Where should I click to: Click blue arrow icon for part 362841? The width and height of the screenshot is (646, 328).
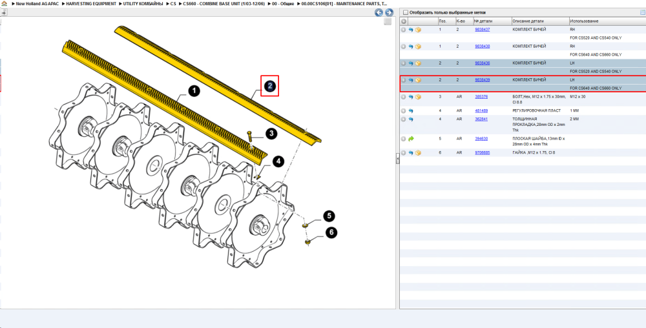point(411,119)
